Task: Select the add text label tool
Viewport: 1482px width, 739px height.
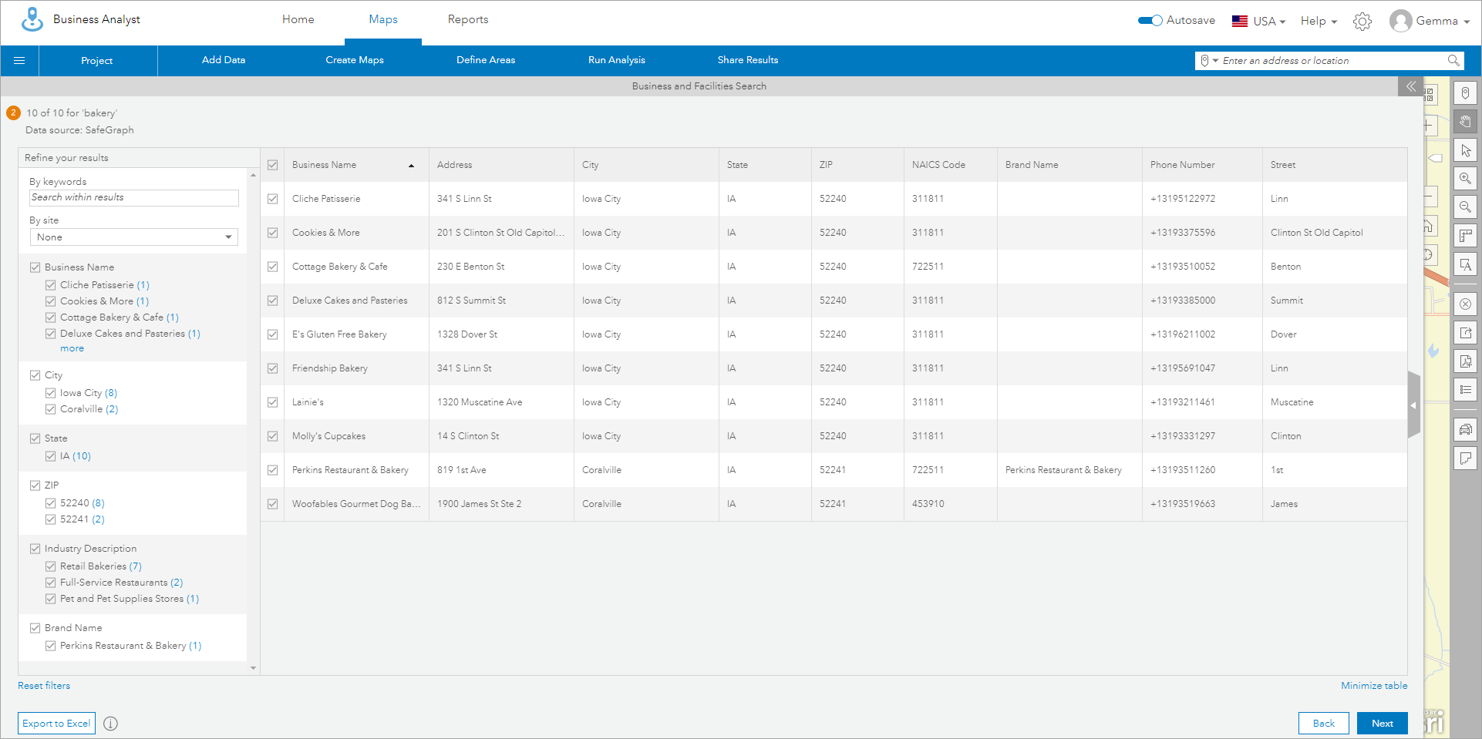Action: (1465, 264)
